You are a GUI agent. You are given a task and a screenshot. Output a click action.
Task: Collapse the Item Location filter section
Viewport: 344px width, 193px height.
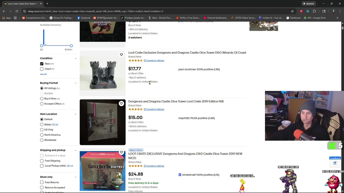coord(76,114)
